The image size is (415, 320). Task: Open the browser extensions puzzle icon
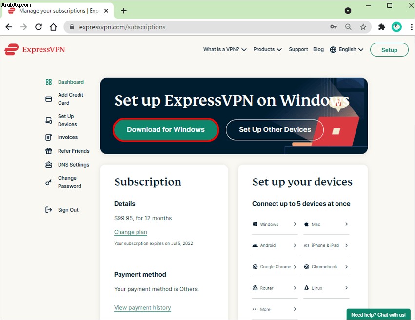[x=382, y=27]
